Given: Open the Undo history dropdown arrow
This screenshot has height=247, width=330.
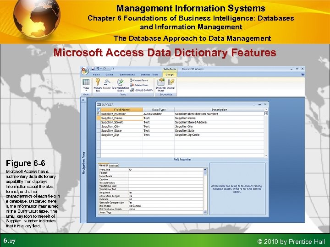Looking at the screenshot, I should [101, 69].
